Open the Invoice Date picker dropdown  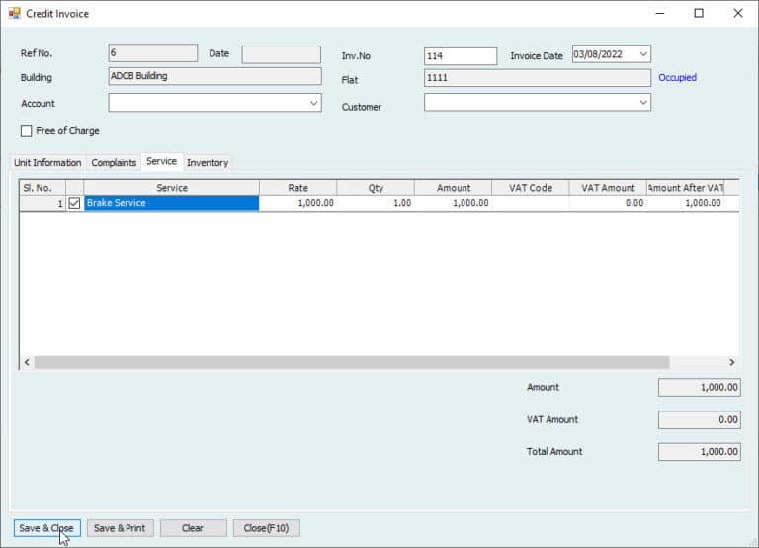[x=643, y=54]
